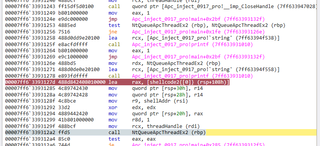
Task: Click operand 'eax, eax' after the call
Action: (x=144, y=139)
